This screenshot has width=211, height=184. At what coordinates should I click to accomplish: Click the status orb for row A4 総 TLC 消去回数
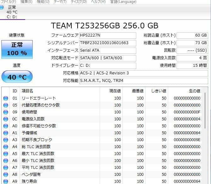(x=6, y=147)
